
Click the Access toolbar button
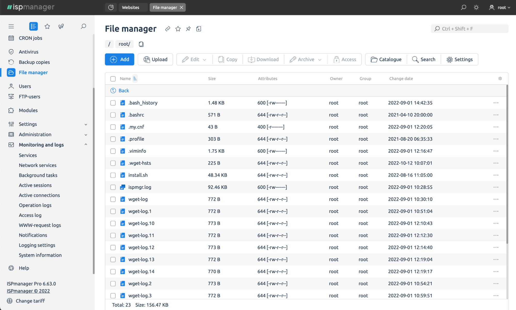(345, 59)
